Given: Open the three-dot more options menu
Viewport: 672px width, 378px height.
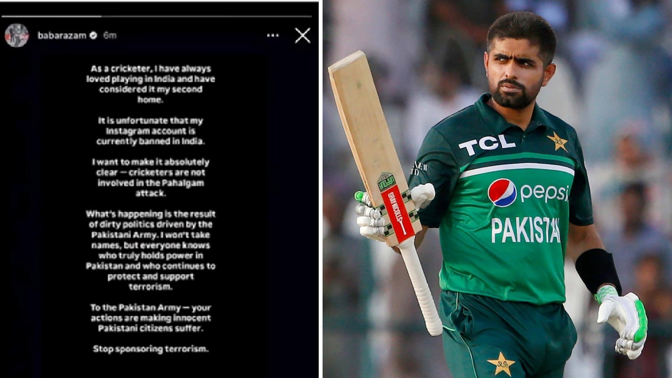Looking at the screenshot, I should coord(273,35).
